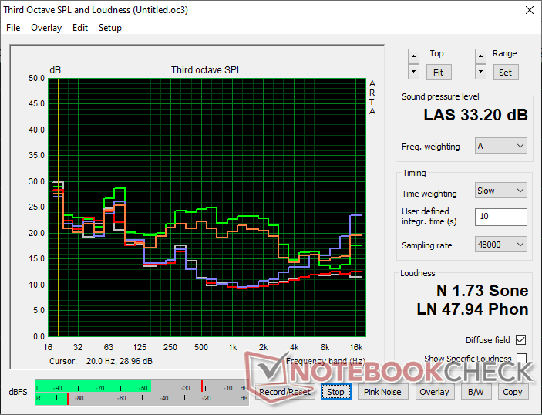Start Pink Noise generator

[382, 392]
